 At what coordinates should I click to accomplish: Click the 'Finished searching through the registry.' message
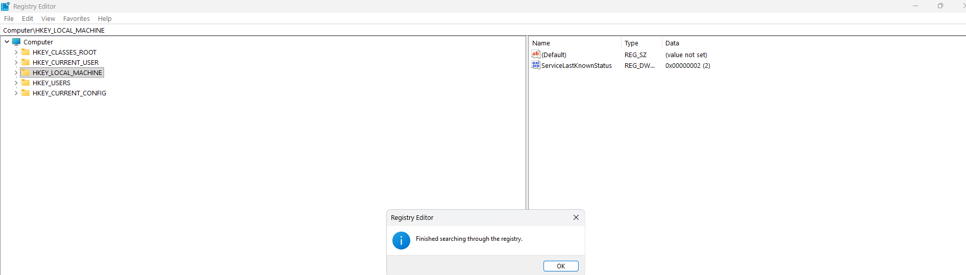(469, 238)
